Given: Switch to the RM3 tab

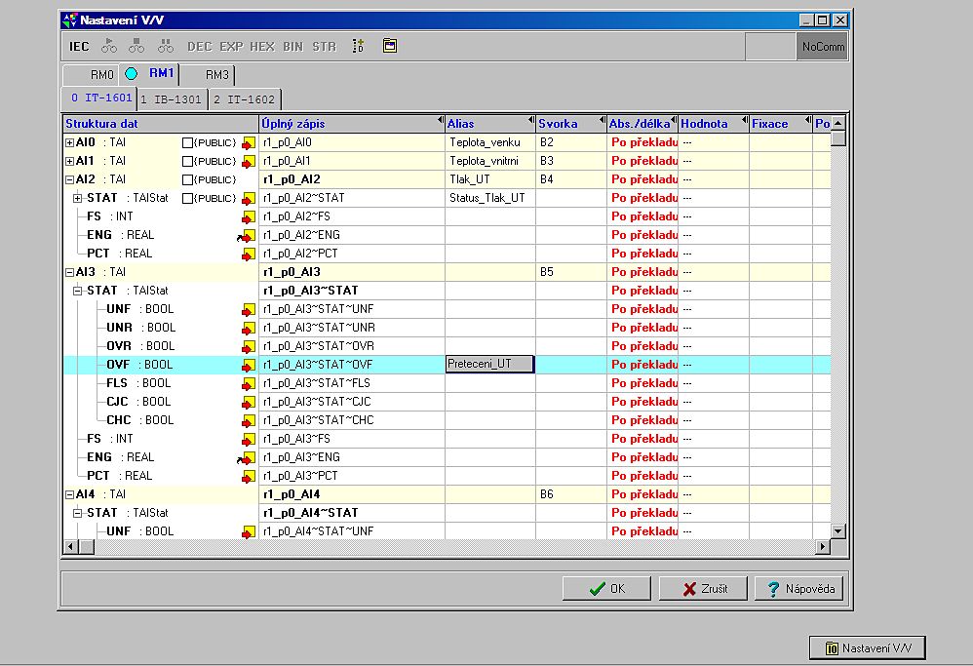Looking at the screenshot, I should (x=216, y=74).
